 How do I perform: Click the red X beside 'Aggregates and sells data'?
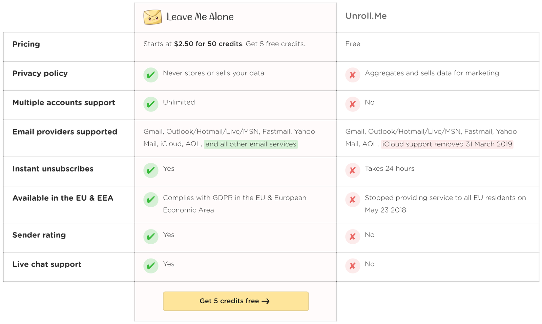pyautogui.click(x=353, y=75)
